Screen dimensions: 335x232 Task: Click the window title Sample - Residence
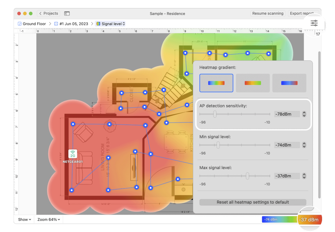click(167, 14)
